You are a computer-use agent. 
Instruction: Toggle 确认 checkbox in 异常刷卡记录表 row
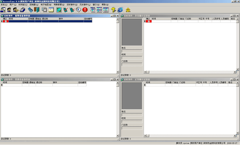(x=149, y=21)
